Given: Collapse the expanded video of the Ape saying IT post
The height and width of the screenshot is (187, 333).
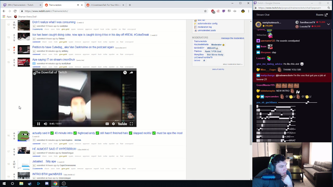Looking at the screenshot, I should pyautogui.click(x=34, y=63).
